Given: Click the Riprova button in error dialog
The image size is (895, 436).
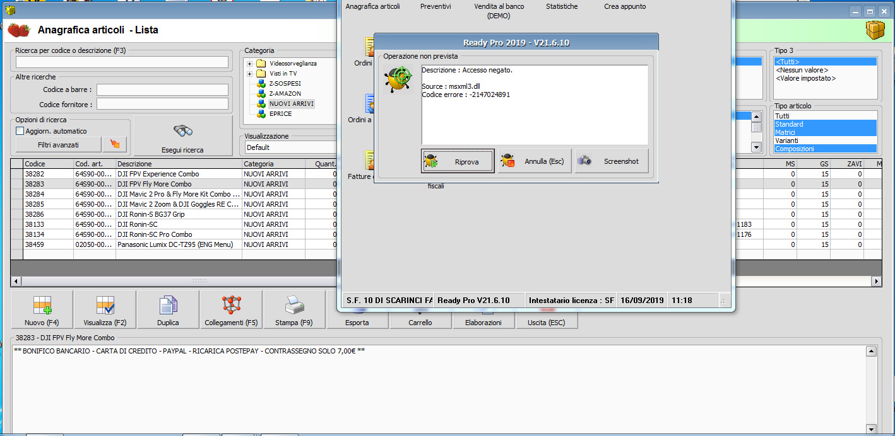Looking at the screenshot, I should [458, 161].
